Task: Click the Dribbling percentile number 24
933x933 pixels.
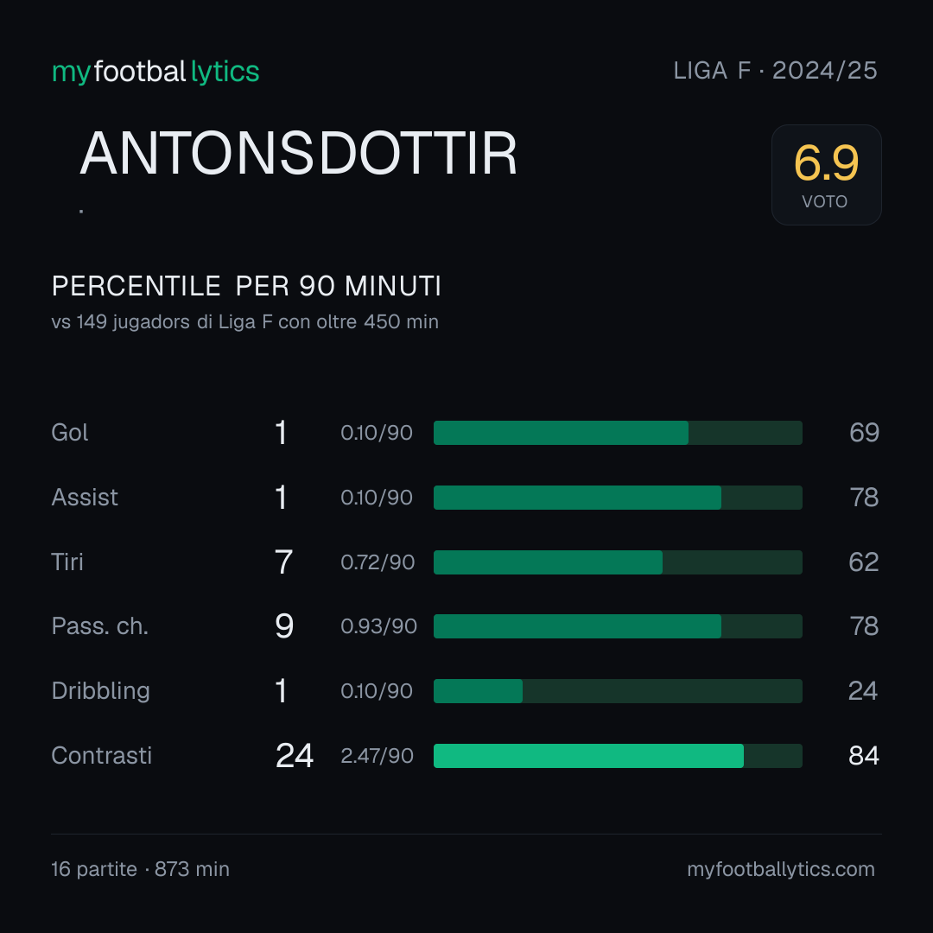Action: (x=863, y=691)
